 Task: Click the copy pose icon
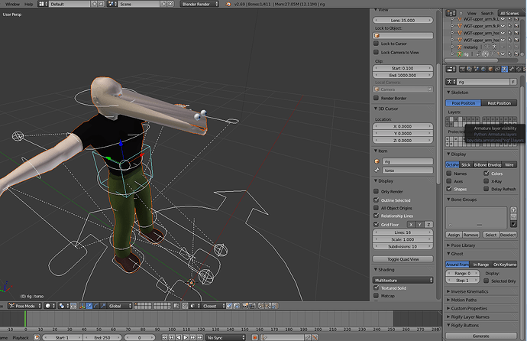260,306
